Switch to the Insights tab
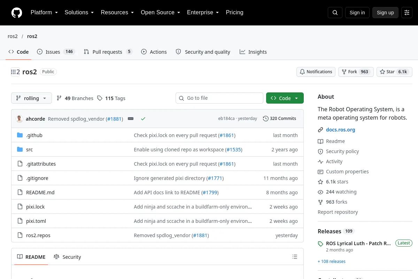Viewport: 418px width, 279px height. pyautogui.click(x=253, y=52)
